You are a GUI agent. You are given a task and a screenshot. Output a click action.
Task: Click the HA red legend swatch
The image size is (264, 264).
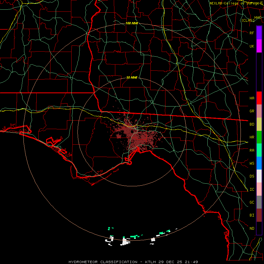coord(259,98)
